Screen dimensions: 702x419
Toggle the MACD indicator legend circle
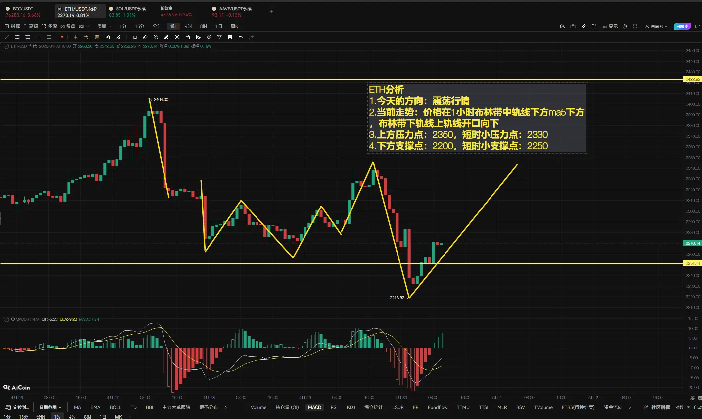(x=6, y=319)
